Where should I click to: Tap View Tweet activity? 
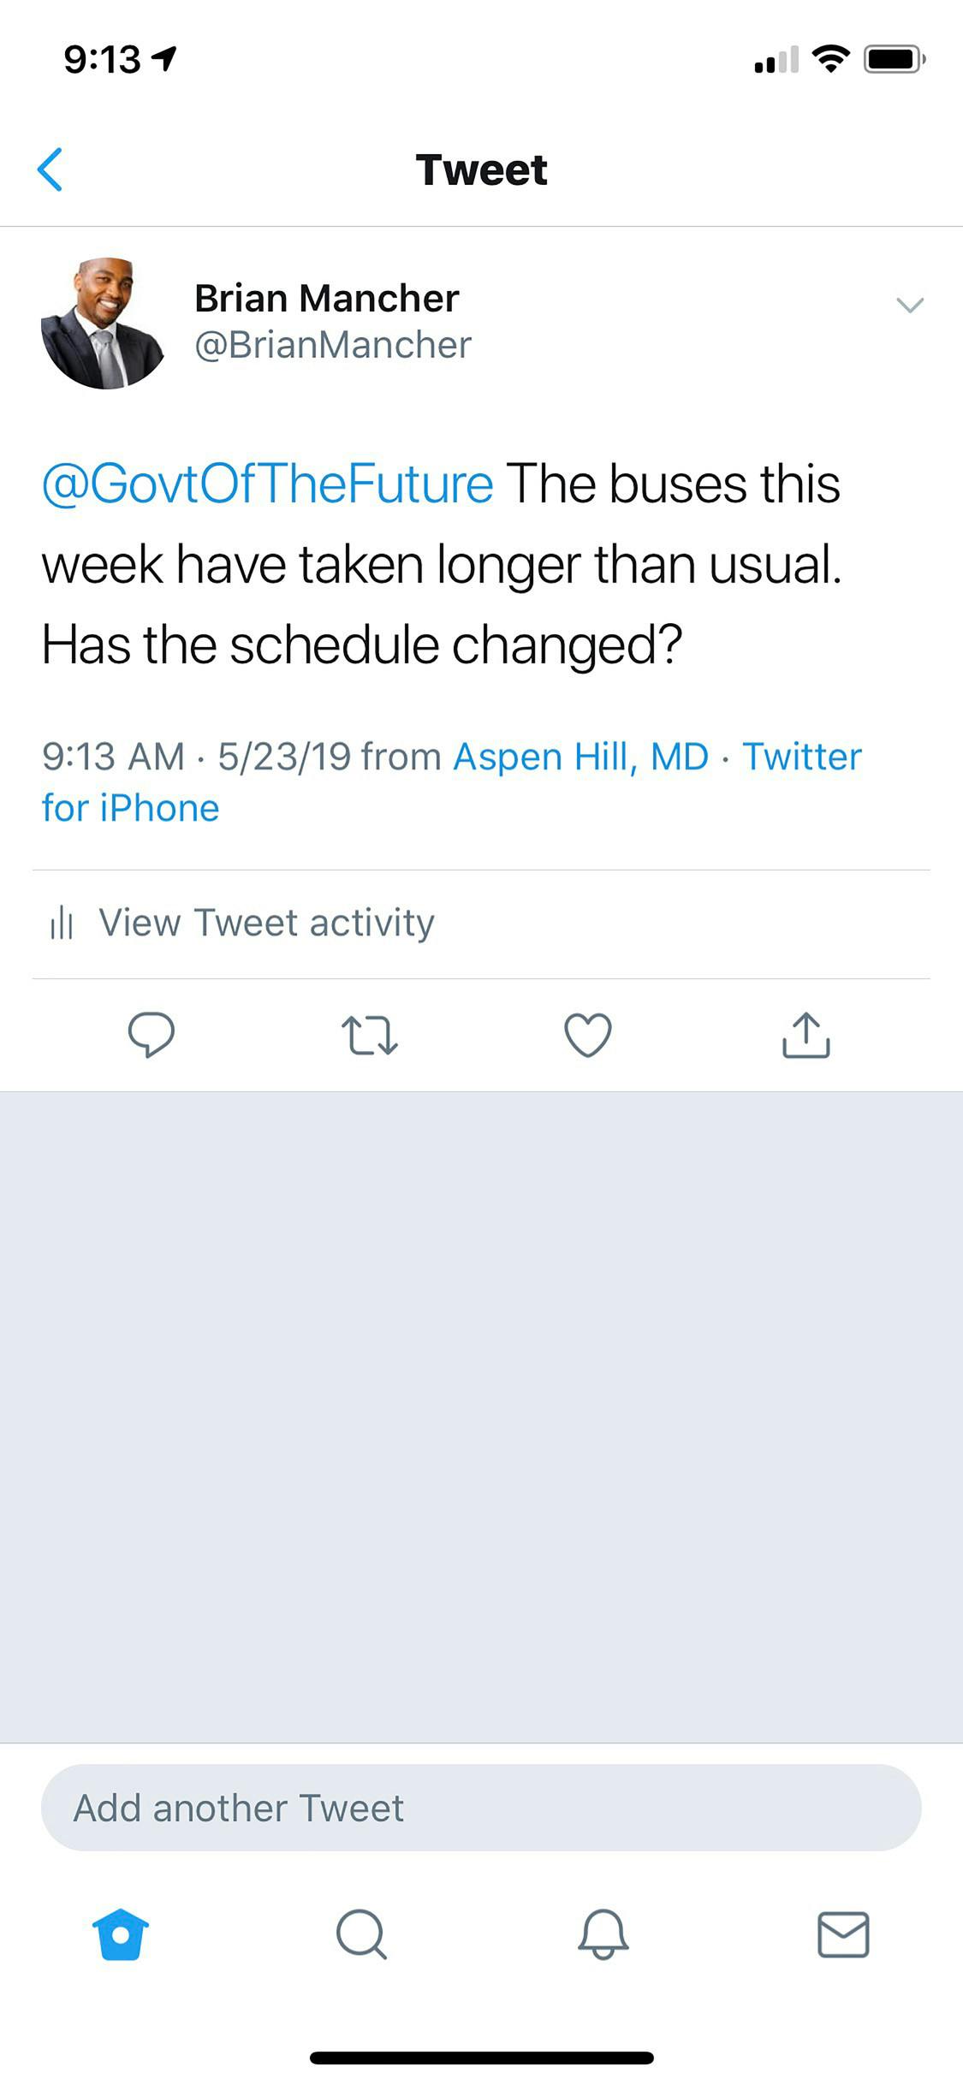(x=266, y=923)
